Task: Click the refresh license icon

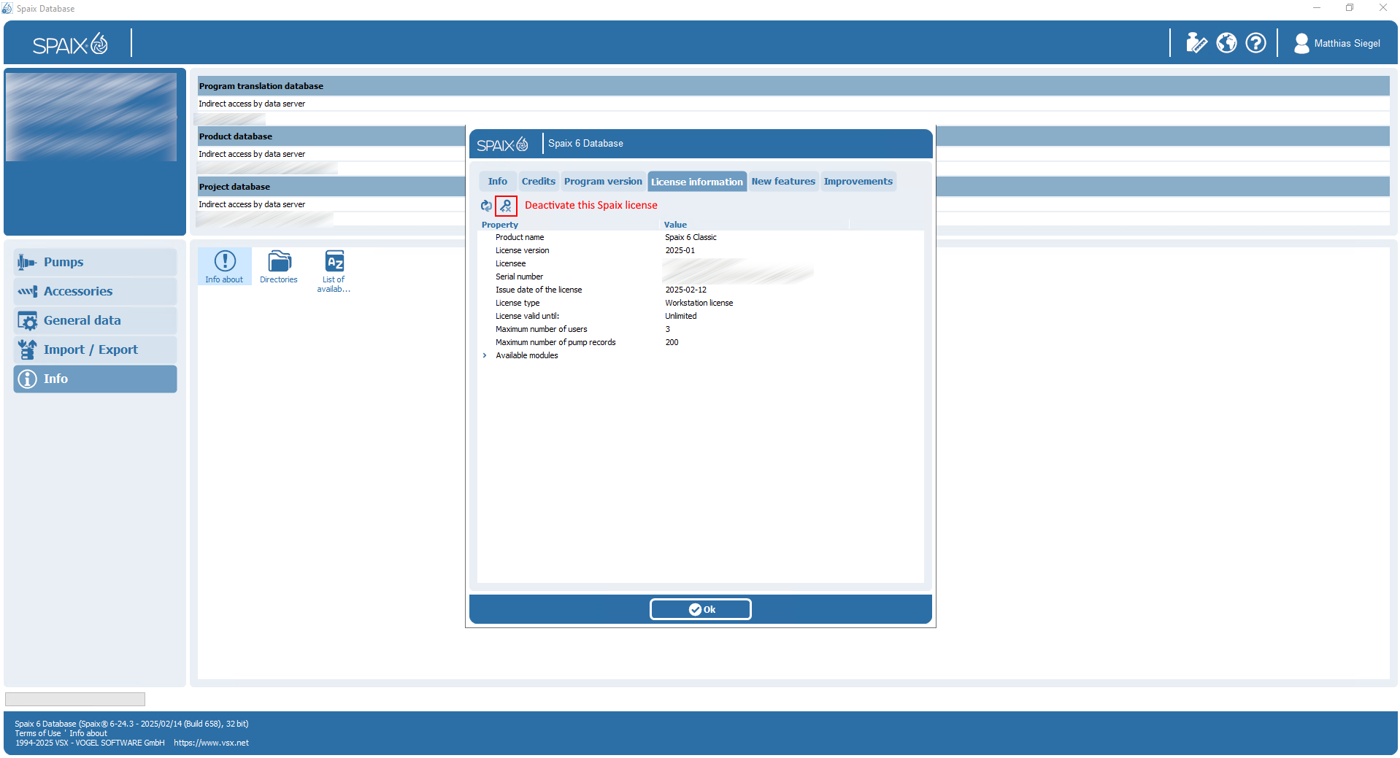Action: [486, 206]
